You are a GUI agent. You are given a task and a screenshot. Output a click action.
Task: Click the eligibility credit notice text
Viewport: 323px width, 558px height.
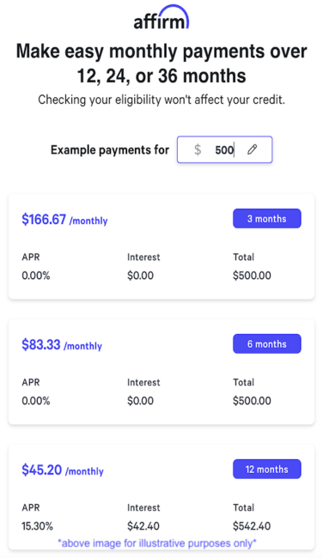pyautogui.click(x=161, y=100)
